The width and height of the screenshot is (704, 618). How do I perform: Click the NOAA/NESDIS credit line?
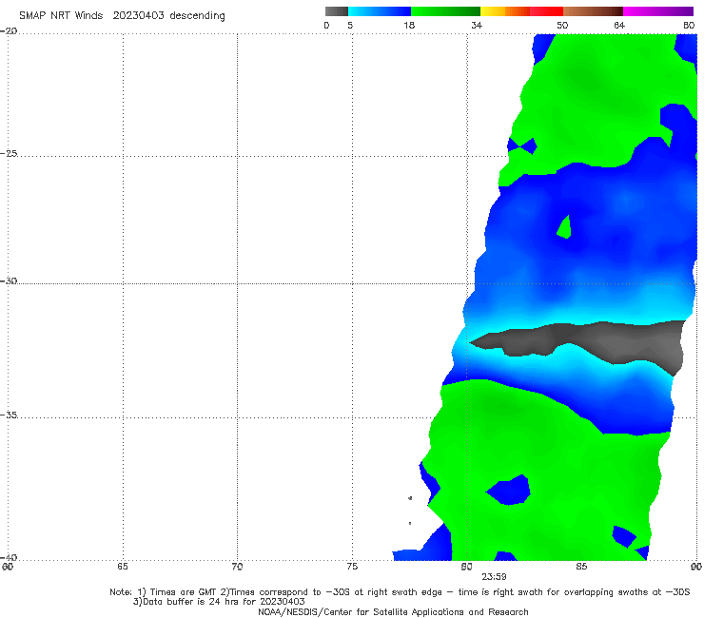pos(393,611)
